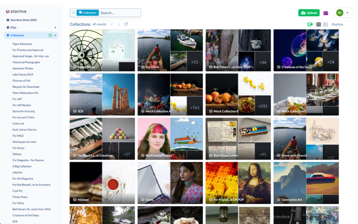Viewport: 358px width, 224px height.
Task: Refresh the Collections results
Action: 126,25
